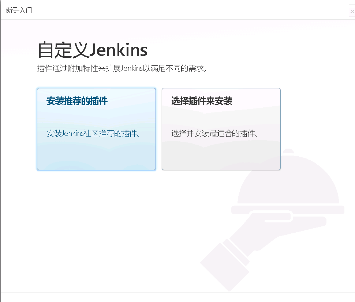Click the bottom footer bar of the wizard
Screen dimensions: 355x302
tap(177, 297)
